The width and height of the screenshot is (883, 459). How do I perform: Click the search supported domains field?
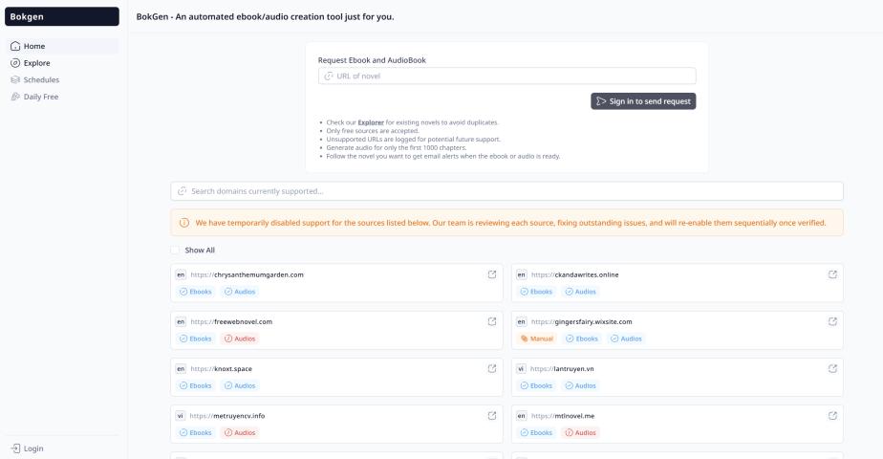pyautogui.click(x=506, y=191)
